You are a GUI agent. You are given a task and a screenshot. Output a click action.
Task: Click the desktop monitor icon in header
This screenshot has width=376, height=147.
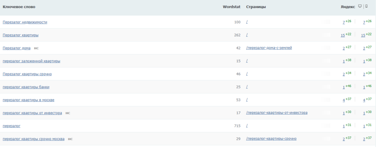click(360, 6)
